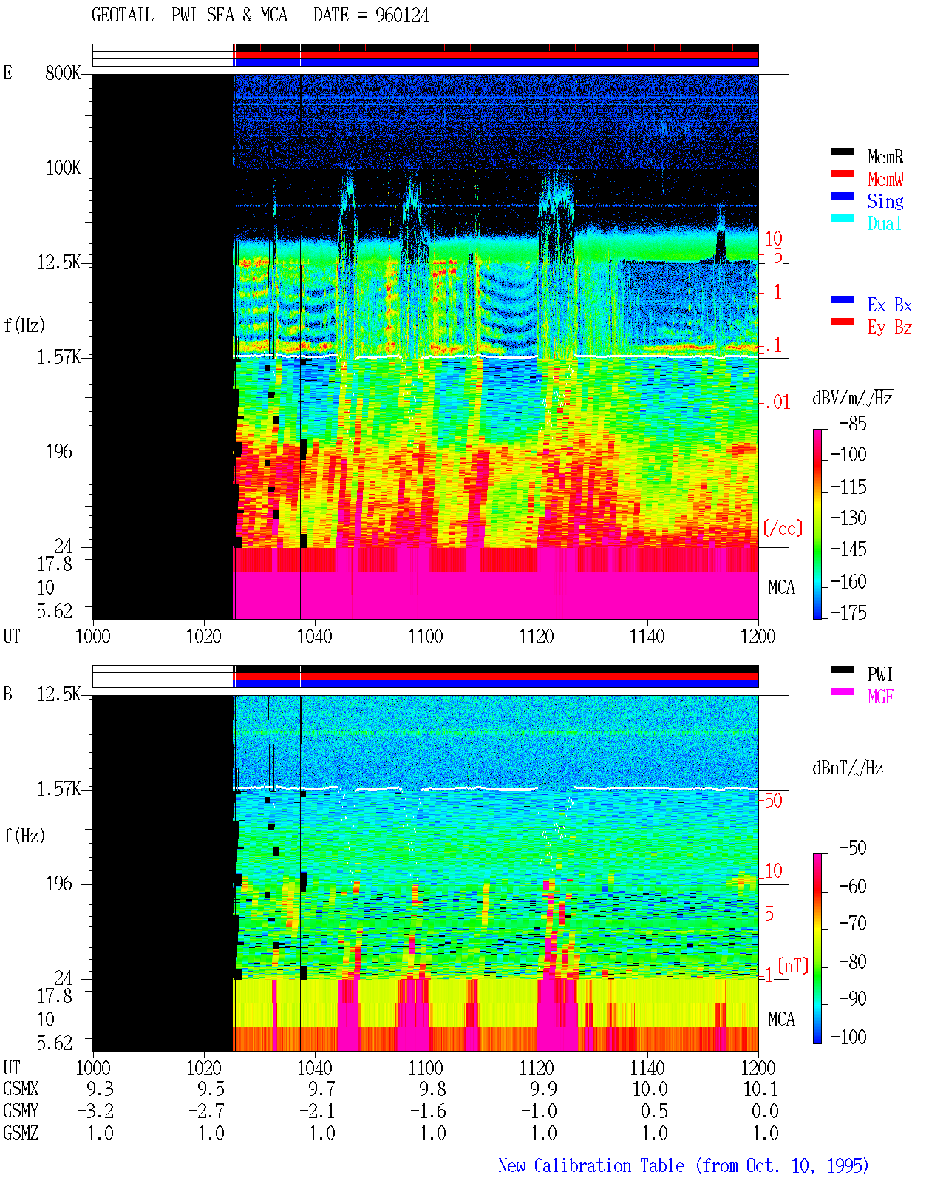This screenshot has height=1178, width=946.
Task: Click the black MemR legend swatch
Action: (843, 152)
